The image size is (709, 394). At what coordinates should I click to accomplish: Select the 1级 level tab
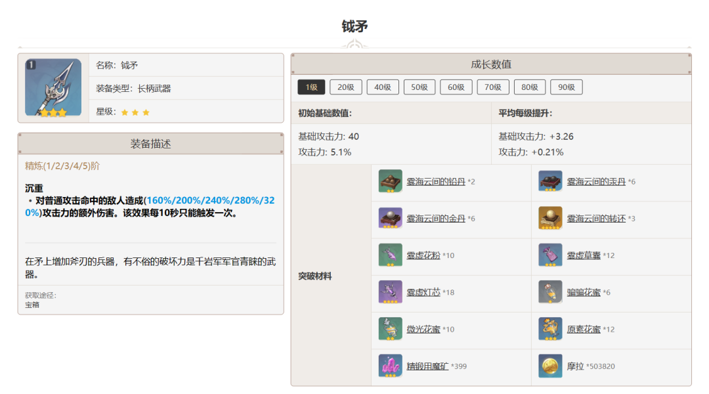(x=311, y=87)
